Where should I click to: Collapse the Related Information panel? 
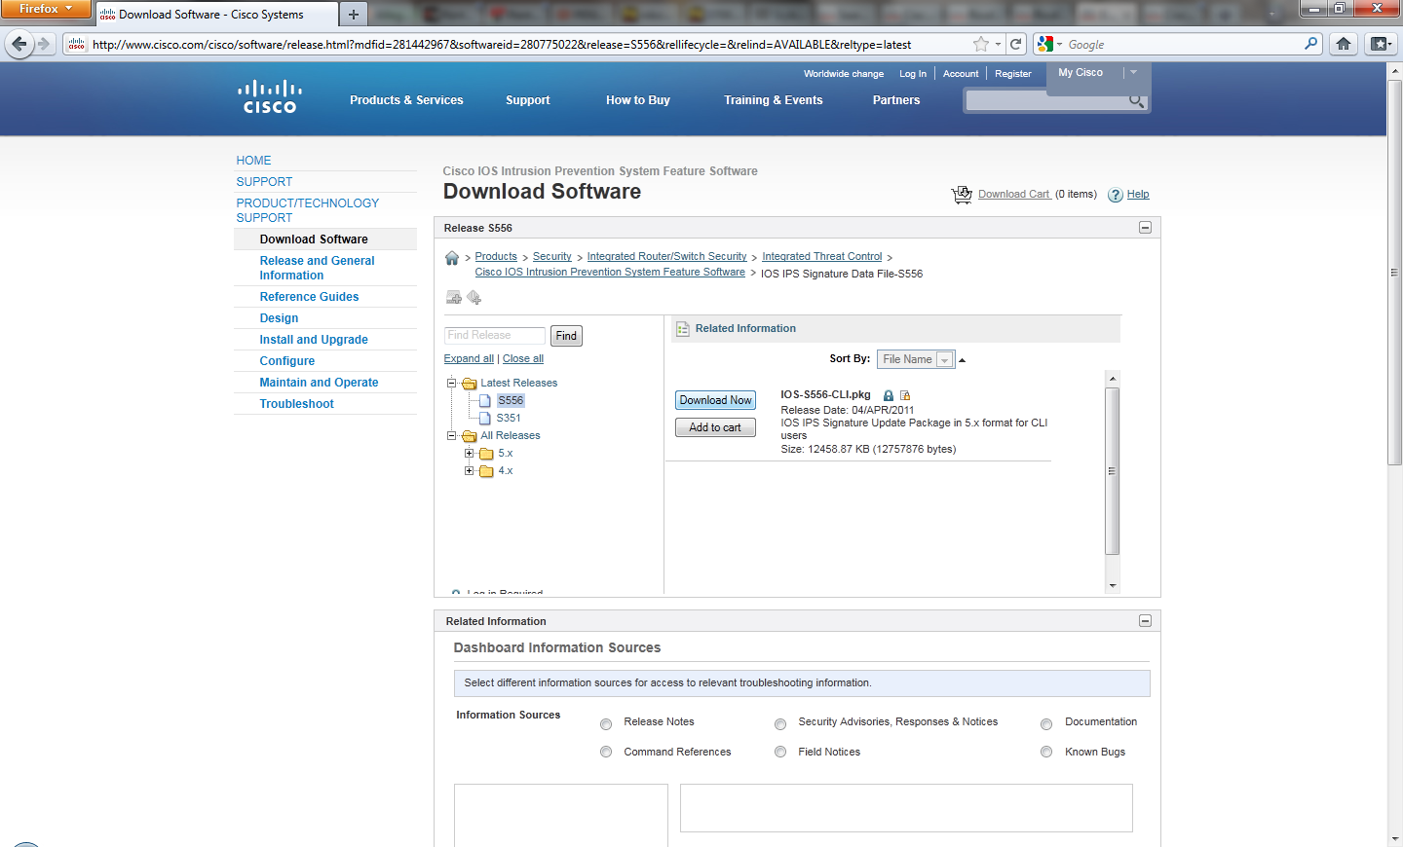(x=1146, y=621)
